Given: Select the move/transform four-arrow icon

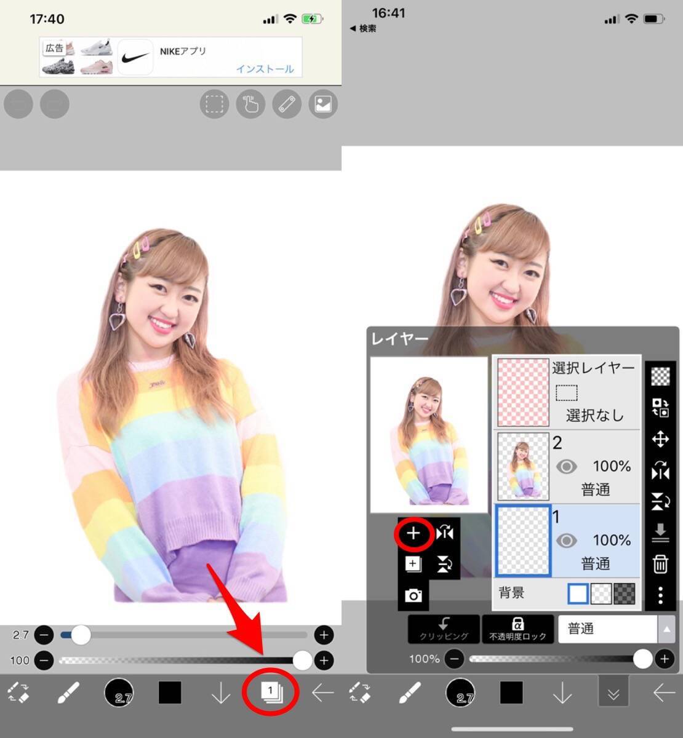Looking at the screenshot, I should pos(660,439).
